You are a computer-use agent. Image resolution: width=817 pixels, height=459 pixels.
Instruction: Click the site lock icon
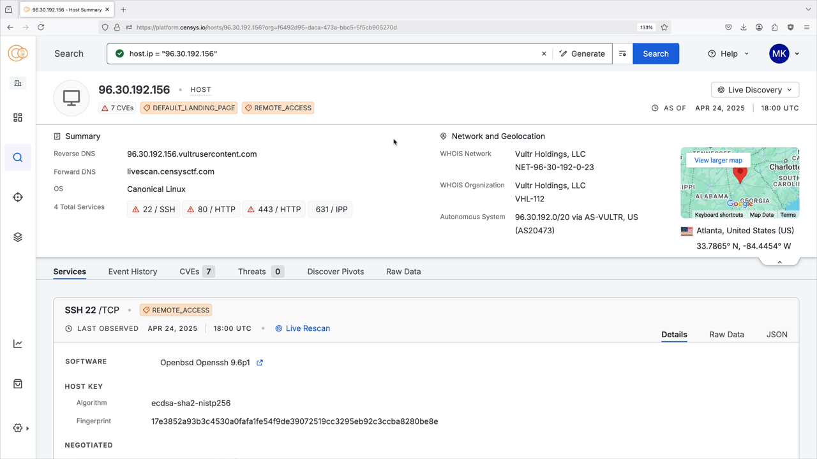[117, 27]
